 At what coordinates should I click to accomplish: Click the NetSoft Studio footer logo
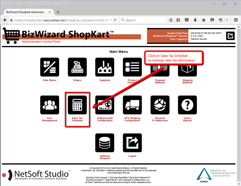(36, 175)
